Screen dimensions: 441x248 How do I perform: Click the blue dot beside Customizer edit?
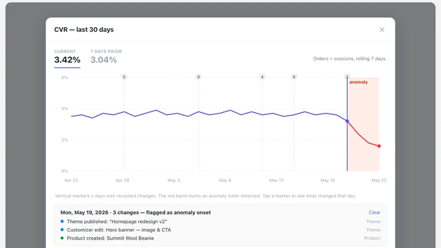(62, 229)
